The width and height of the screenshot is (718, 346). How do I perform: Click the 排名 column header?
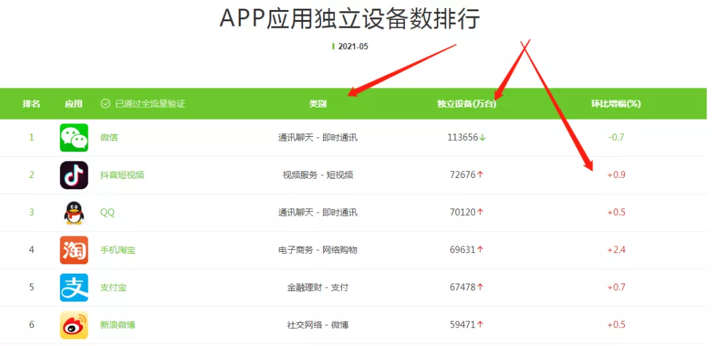(x=32, y=104)
